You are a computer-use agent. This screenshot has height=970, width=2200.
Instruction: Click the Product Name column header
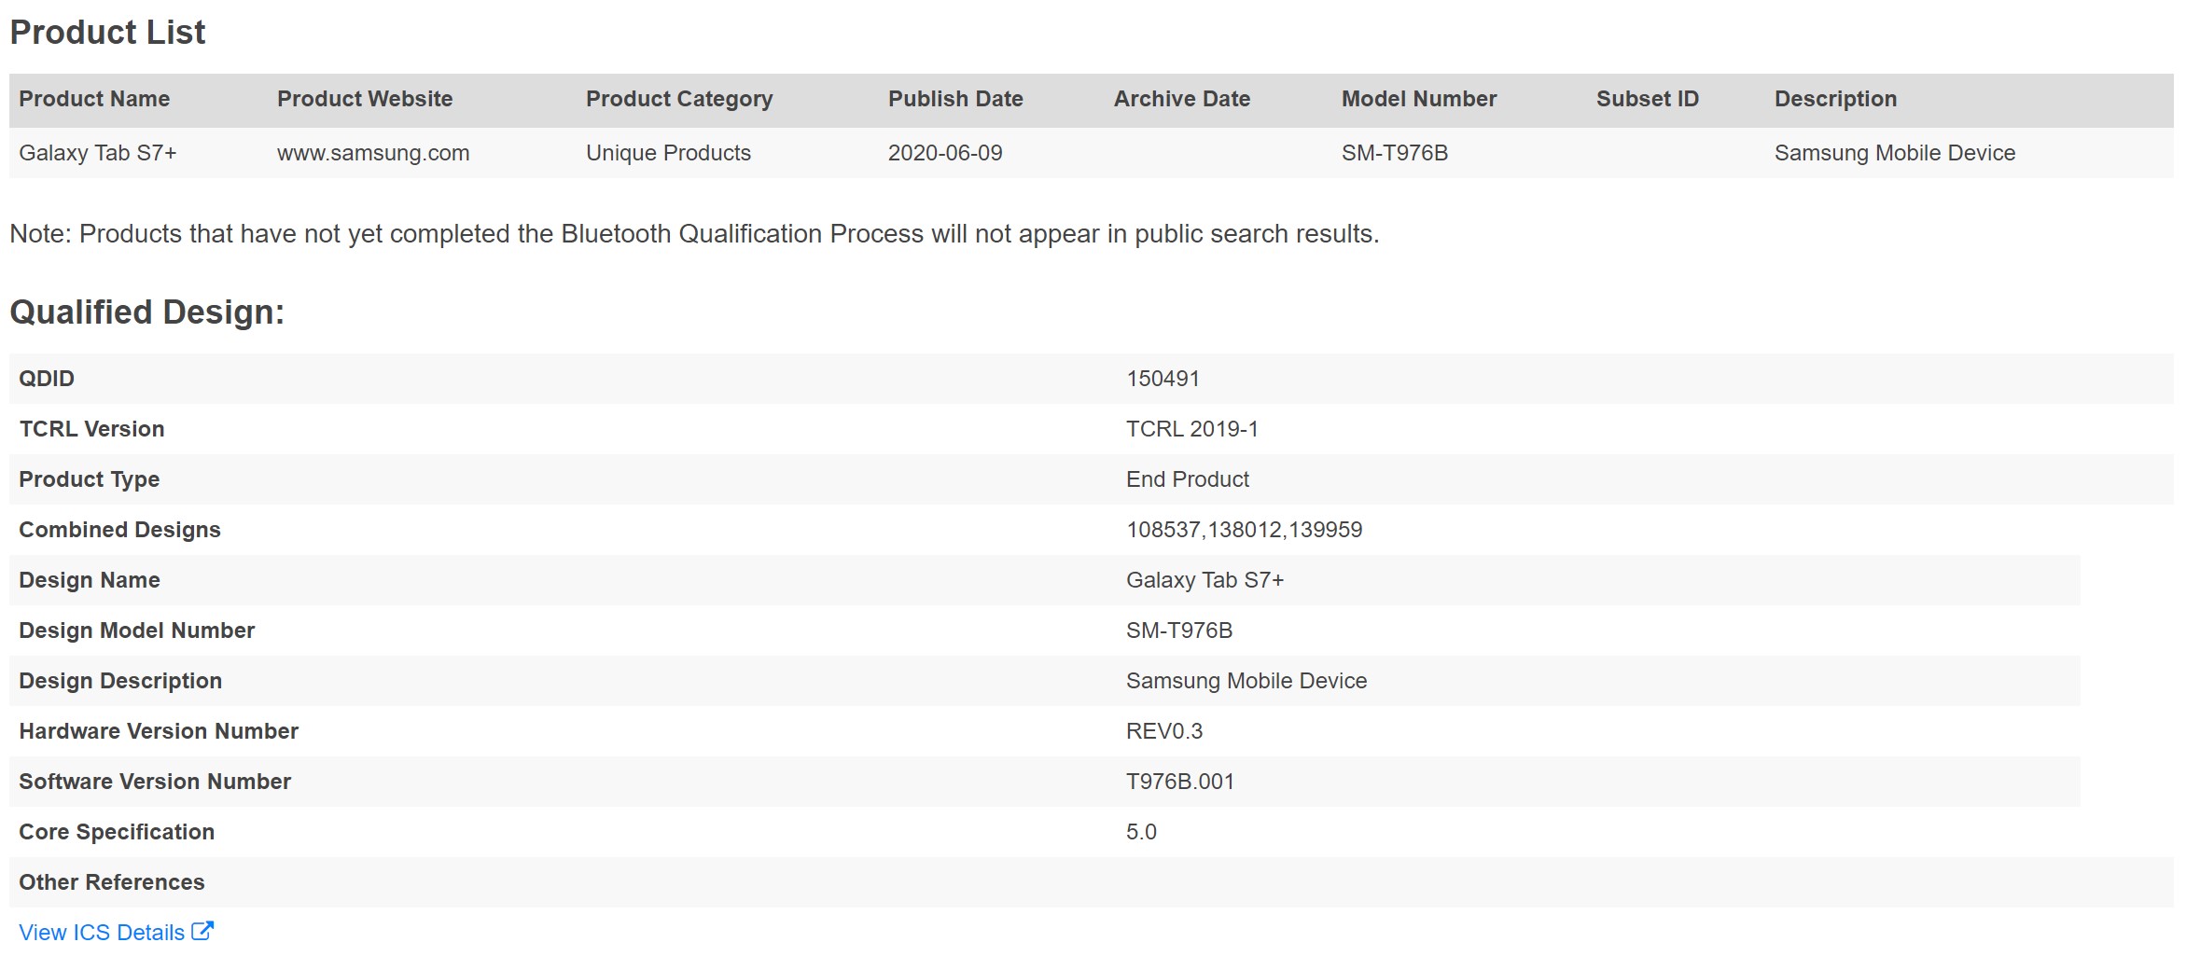coord(94,99)
